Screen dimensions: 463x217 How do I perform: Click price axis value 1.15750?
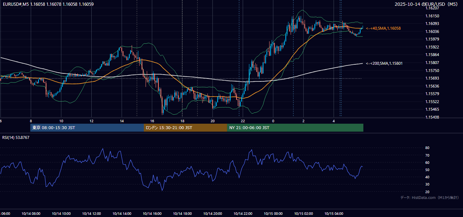(x=432, y=71)
